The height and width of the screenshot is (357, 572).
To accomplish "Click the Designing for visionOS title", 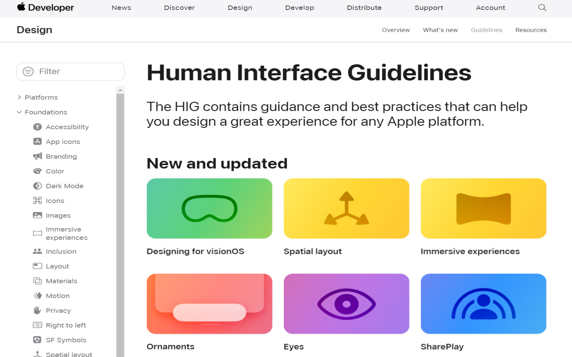I will 195,251.
